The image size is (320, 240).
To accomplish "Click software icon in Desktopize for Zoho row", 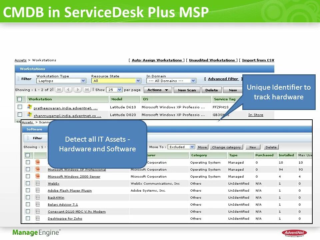I will point(38,218).
